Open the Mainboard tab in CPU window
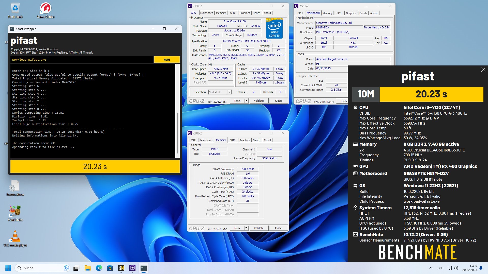Image resolution: width=488 pixels, height=274 pixels. coord(207,13)
